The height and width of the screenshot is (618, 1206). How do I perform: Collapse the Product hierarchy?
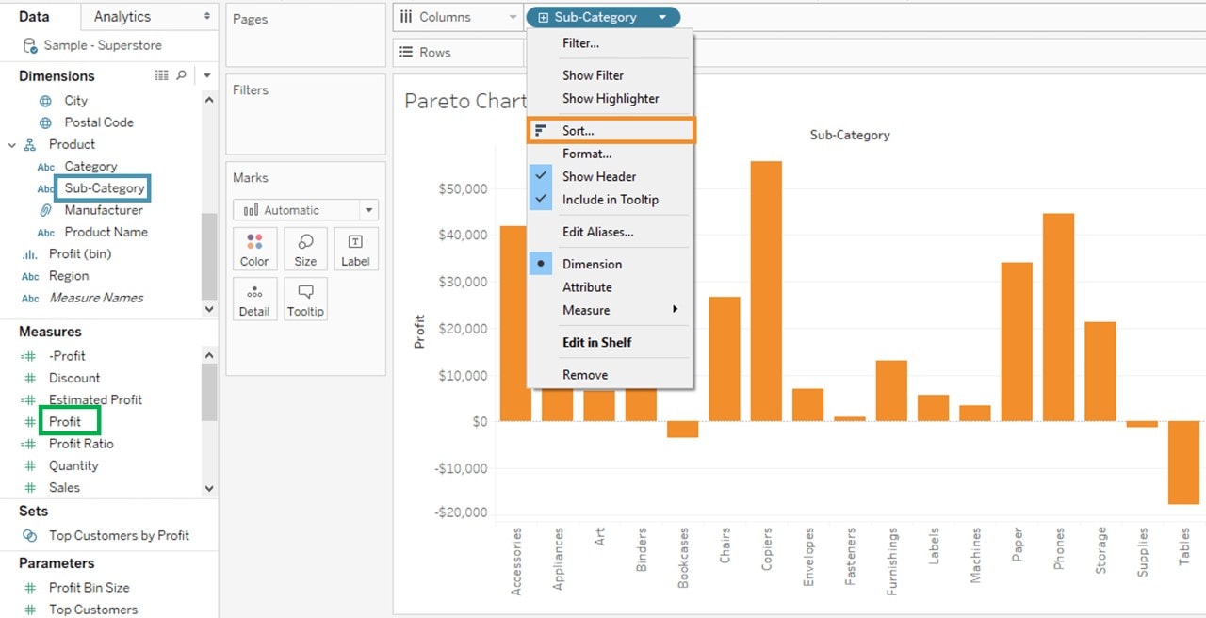point(10,144)
